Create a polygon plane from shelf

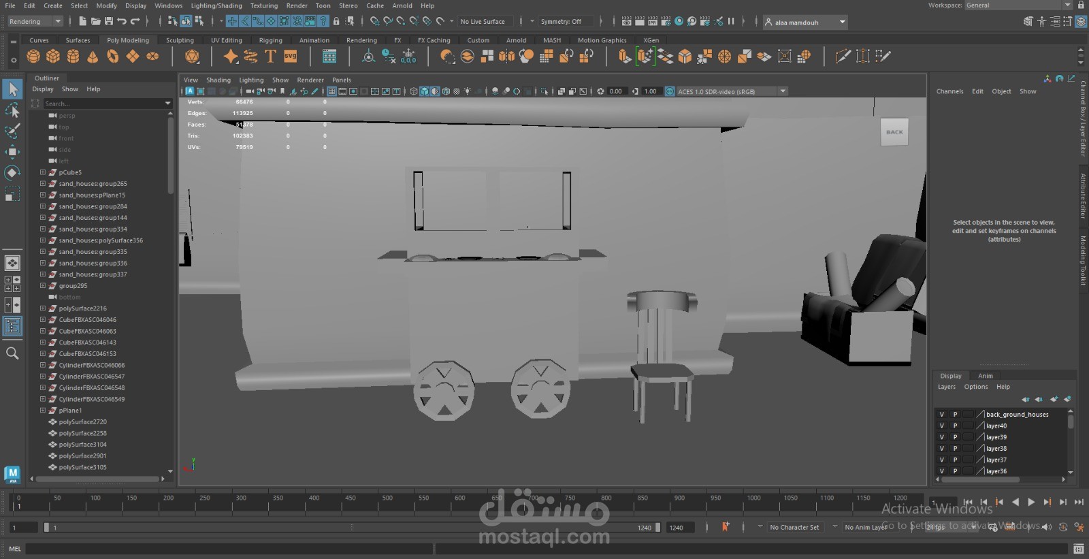click(133, 57)
